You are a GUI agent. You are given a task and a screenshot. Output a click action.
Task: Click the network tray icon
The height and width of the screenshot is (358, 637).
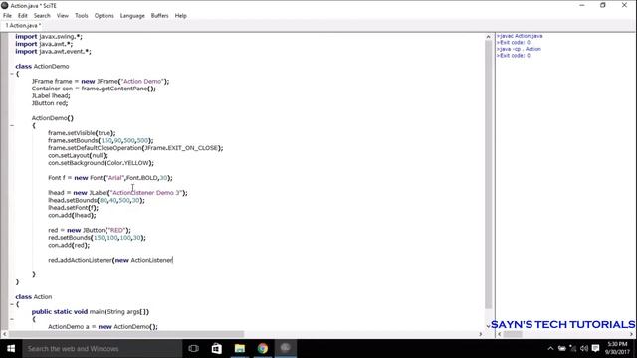point(573,349)
